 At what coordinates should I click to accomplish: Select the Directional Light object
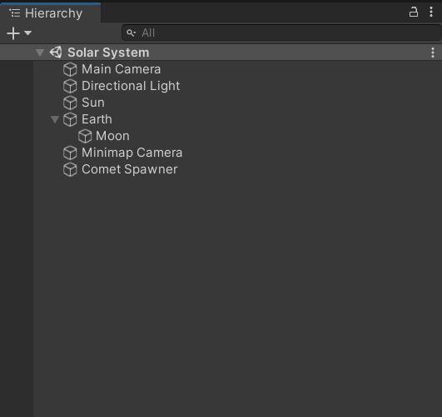(131, 86)
